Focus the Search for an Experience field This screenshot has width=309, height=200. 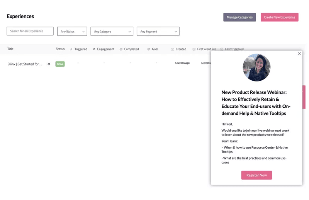coord(30,31)
